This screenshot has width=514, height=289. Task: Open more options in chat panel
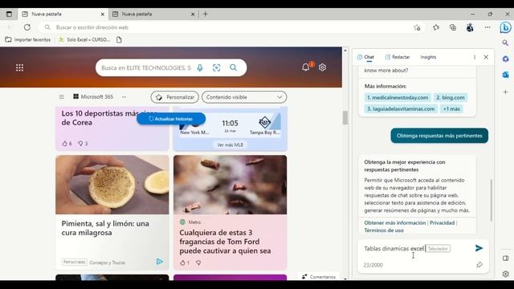coord(475,57)
